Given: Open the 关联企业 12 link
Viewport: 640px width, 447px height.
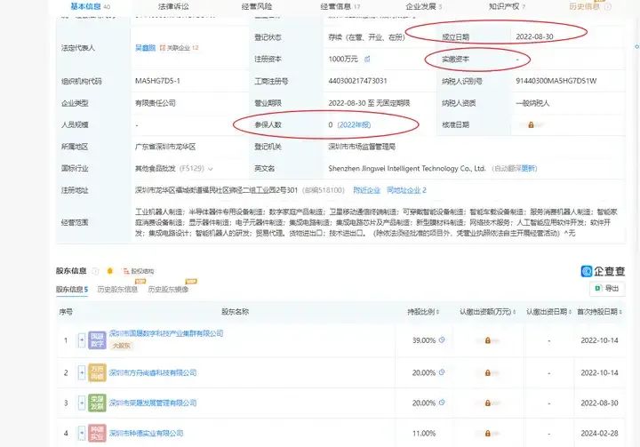Looking at the screenshot, I should tap(179, 48).
